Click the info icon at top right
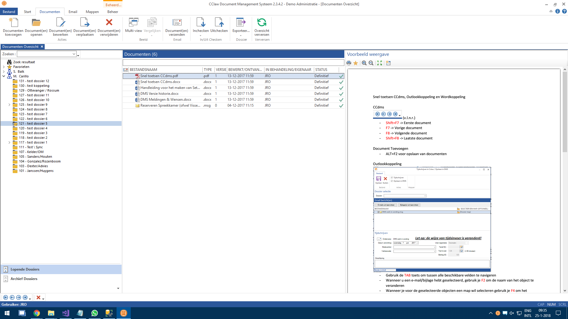The height and width of the screenshot is (319, 568). 558,12
